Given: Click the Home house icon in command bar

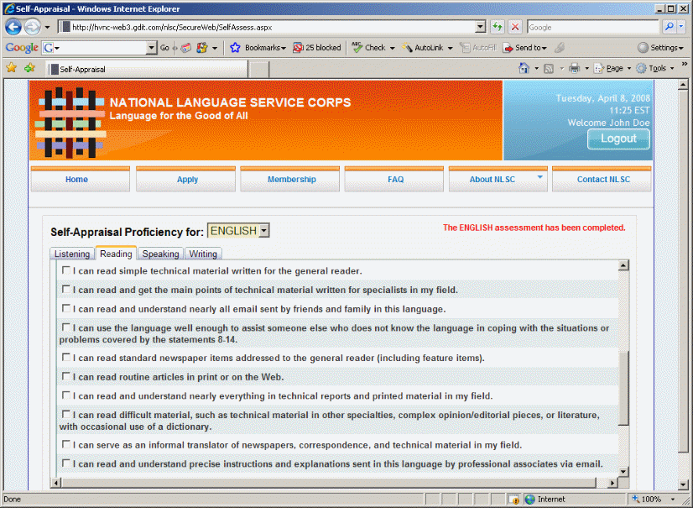Looking at the screenshot, I should pos(524,68).
